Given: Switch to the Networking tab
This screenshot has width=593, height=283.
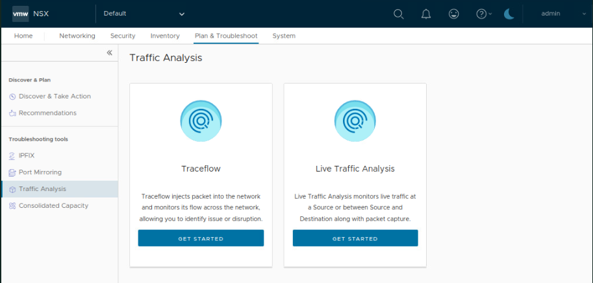Looking at the screenshot, I should [x=77, y=36].
